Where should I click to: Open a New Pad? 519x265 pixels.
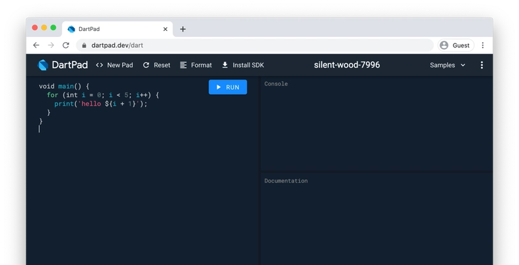[x=114, y=65]
